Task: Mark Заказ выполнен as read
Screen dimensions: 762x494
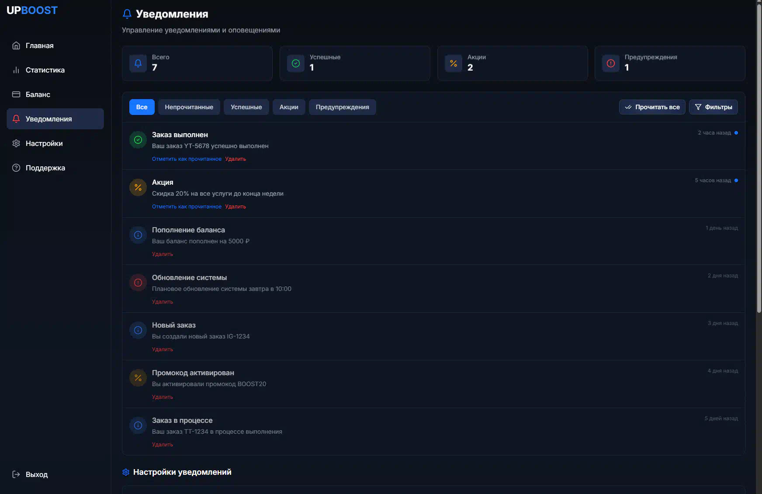Action: [187, 159]
